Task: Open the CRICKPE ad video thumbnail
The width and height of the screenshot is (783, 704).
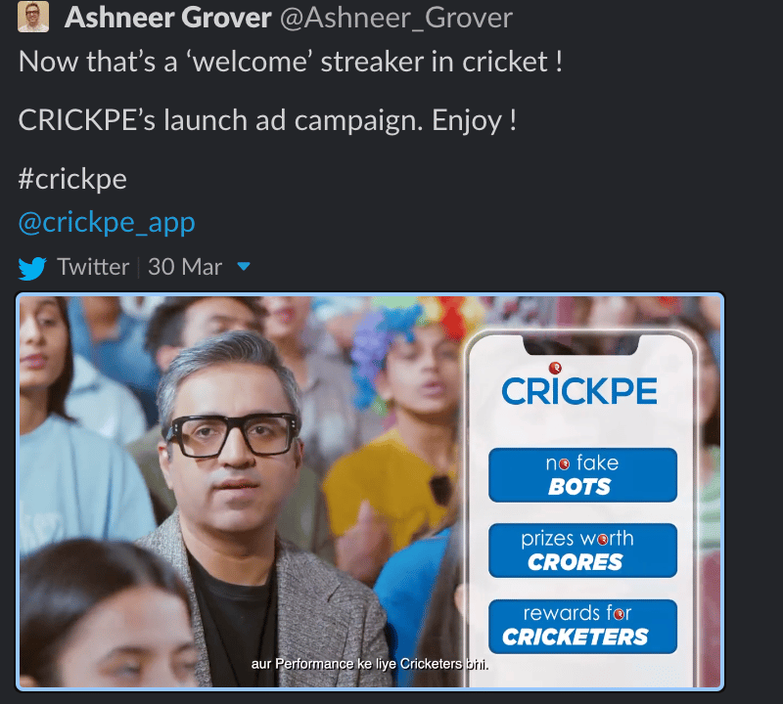Action: point(370,492)
